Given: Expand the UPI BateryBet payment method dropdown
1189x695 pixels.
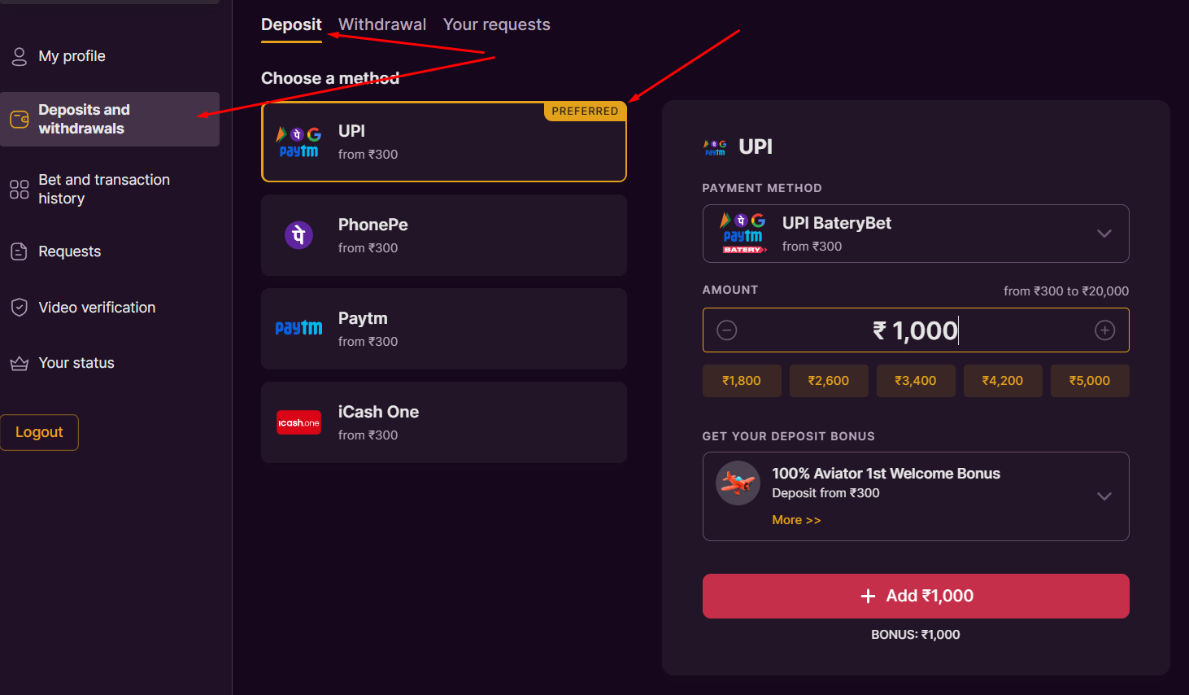Looking at the screenshot, I should (1104, 234).
